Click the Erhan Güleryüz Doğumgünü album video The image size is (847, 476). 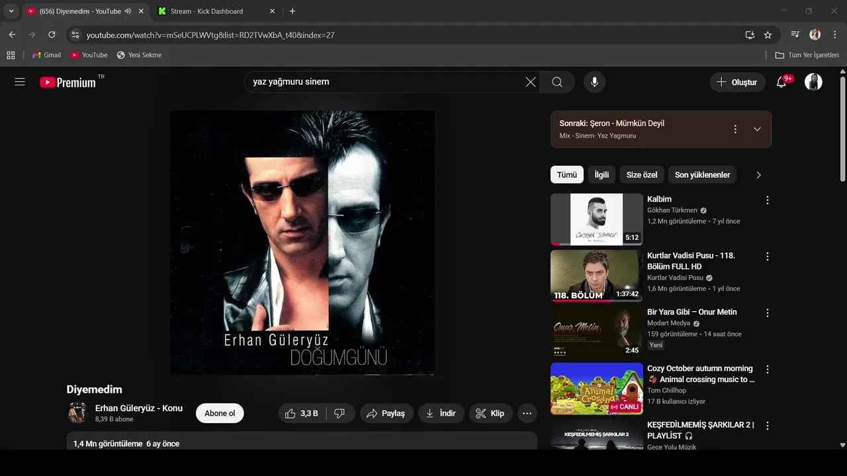(x=302, y=242)
